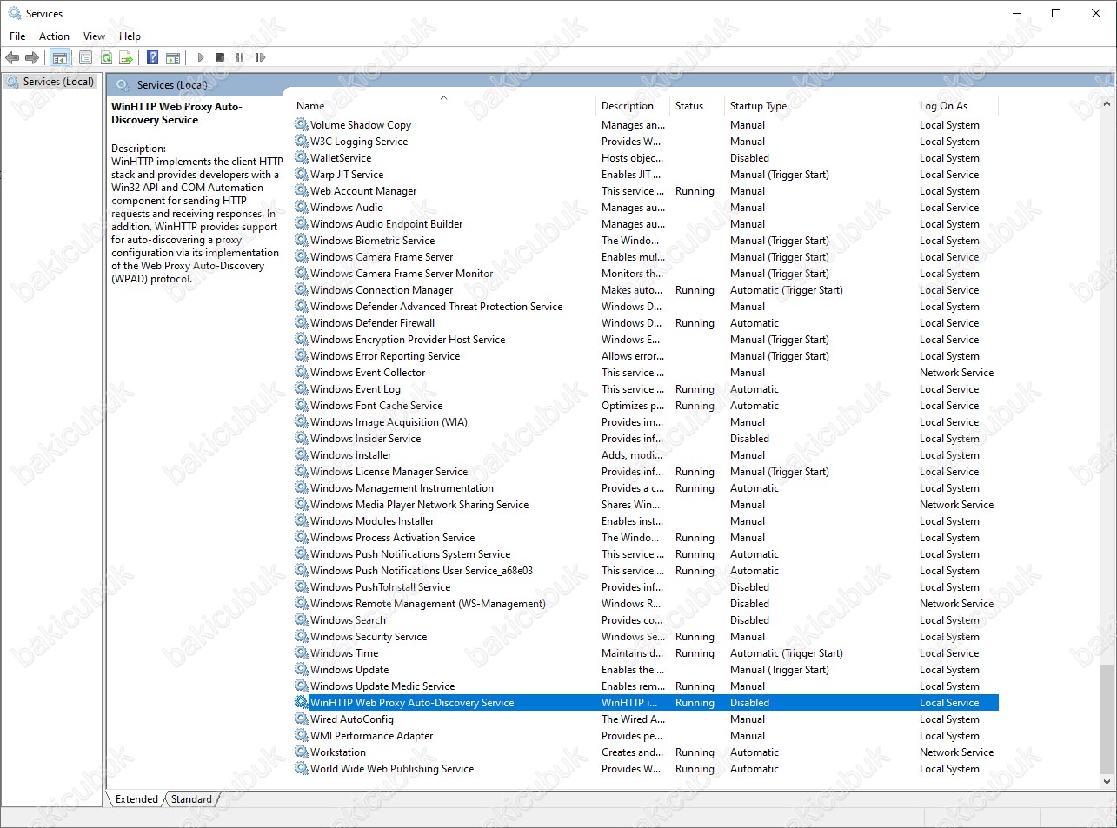Select the Warp JIT Service row

(x=646, y=175)
